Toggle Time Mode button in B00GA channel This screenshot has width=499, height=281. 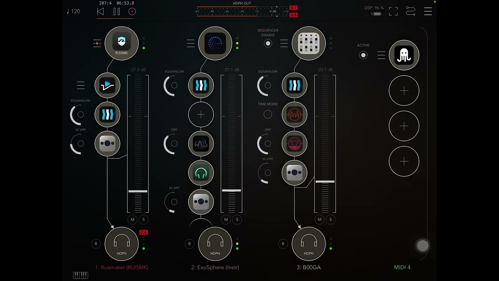pyautogui.click(x=268, y=114)
